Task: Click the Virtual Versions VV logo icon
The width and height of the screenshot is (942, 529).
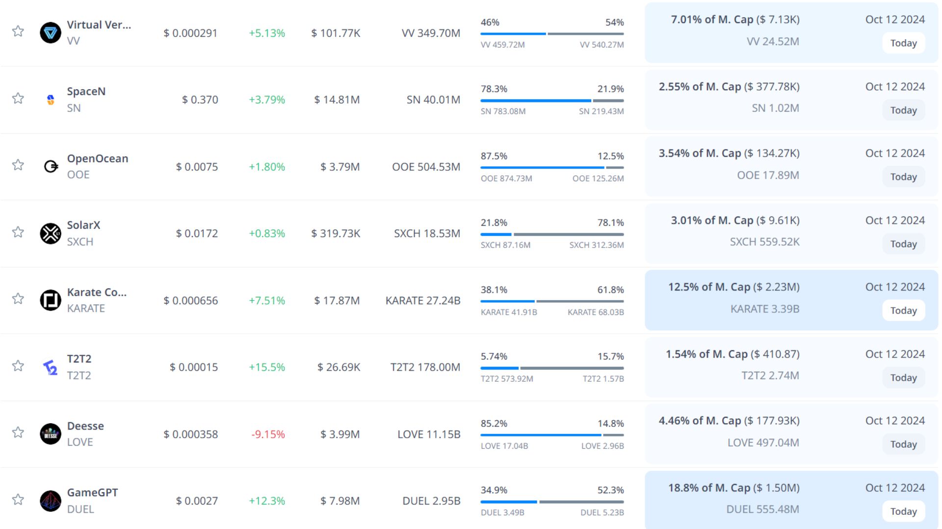Action: (50, 33)
